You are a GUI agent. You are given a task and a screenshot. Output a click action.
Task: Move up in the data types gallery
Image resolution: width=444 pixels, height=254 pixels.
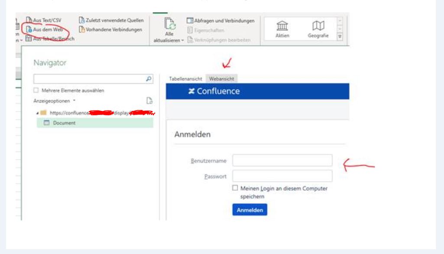340,21
